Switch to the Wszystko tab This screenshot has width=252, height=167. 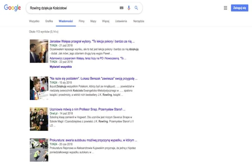(x=34, y=21)
